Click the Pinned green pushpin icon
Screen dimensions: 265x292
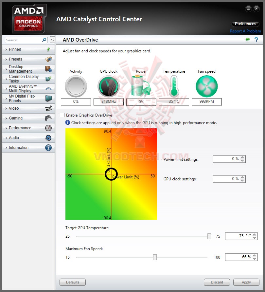(x=48, y=49)
